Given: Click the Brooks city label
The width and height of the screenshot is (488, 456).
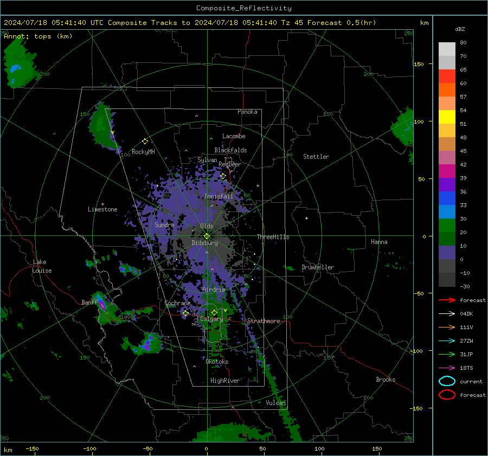Looking at the screenshot, I should coord(386,380).
